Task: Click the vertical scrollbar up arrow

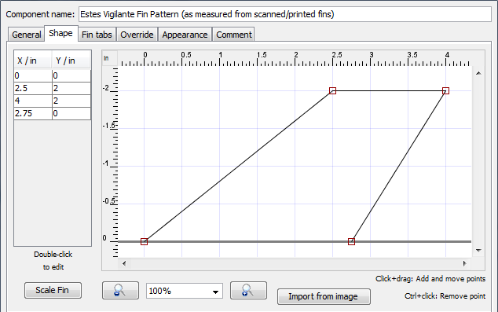Action: 478,73
